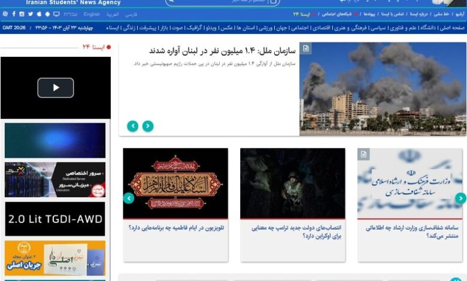Switch language to Arabic (العربية)
The height and width of the screenshot is (281, 467).
(x=113, y=14)
